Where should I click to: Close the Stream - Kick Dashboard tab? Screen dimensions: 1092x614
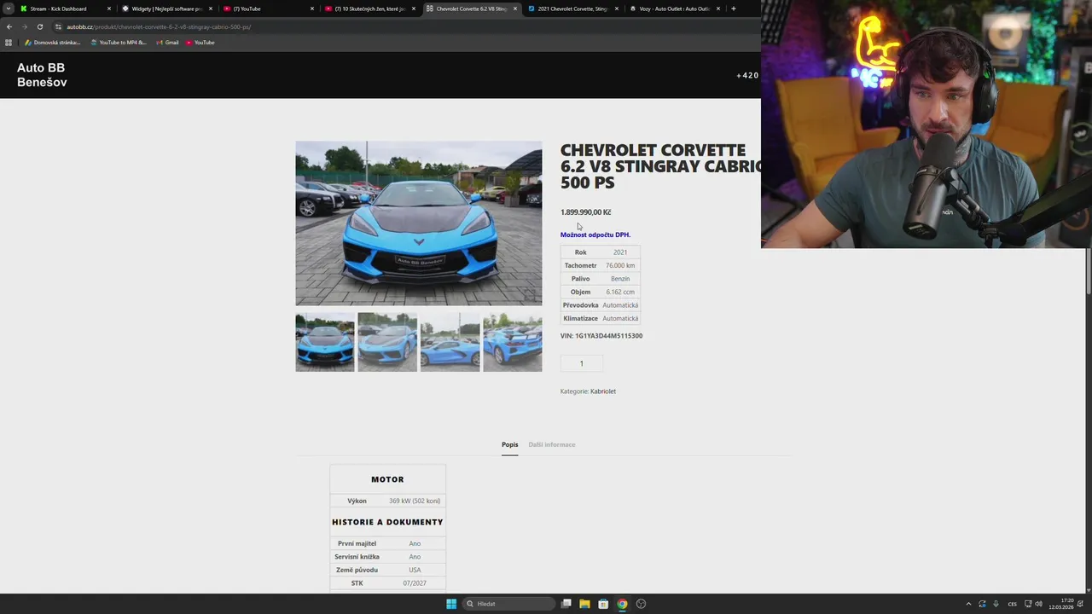pyautogui.click(x=109, y=9)
